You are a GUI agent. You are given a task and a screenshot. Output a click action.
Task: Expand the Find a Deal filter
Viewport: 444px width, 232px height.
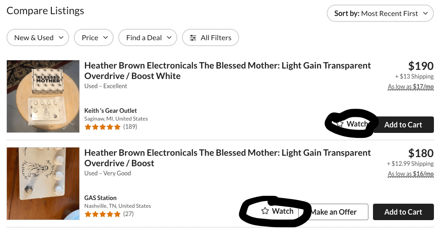tap(148, 38)
